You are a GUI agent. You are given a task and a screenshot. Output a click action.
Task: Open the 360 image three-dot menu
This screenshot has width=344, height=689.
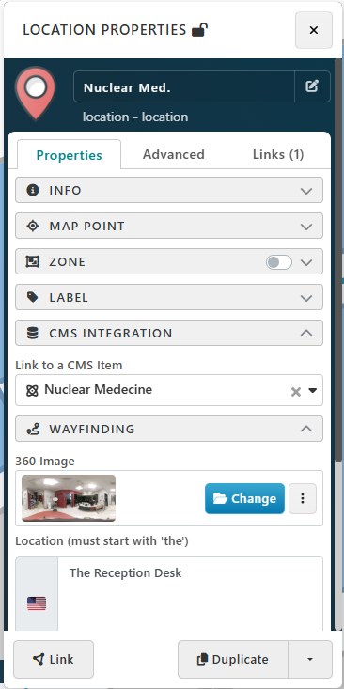point(303,498)
